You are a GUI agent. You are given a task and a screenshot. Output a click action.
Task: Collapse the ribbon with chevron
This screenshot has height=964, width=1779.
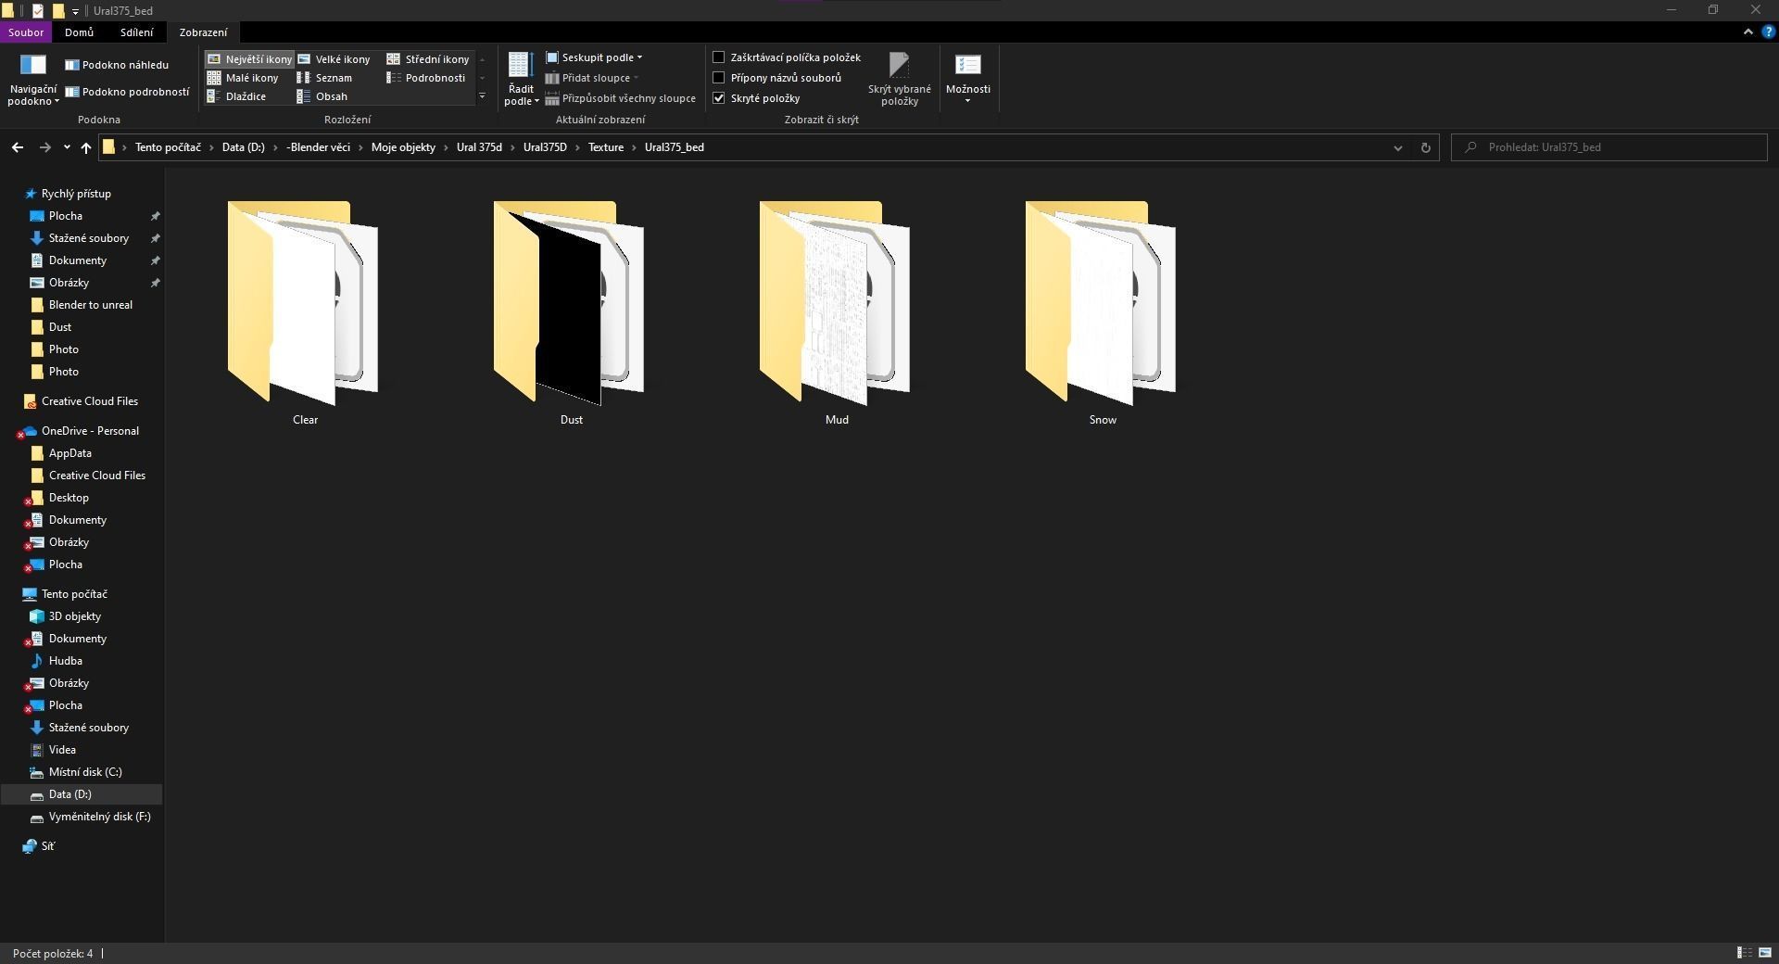pyautogui.click(x=1747, y=32)
